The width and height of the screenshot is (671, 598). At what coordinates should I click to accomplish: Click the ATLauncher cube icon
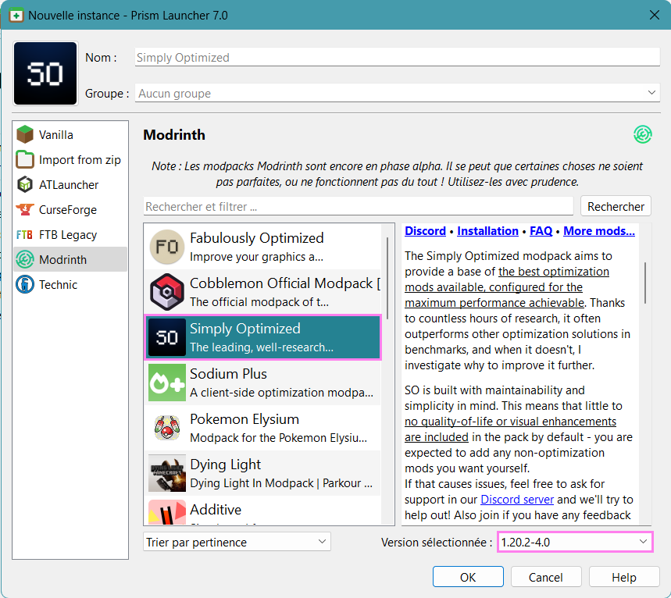point(25,184)
